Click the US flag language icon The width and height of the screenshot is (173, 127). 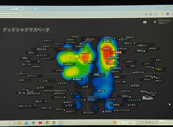[145, 22]
